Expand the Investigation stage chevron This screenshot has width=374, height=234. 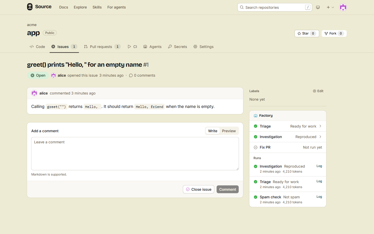[x=320, y=137]
